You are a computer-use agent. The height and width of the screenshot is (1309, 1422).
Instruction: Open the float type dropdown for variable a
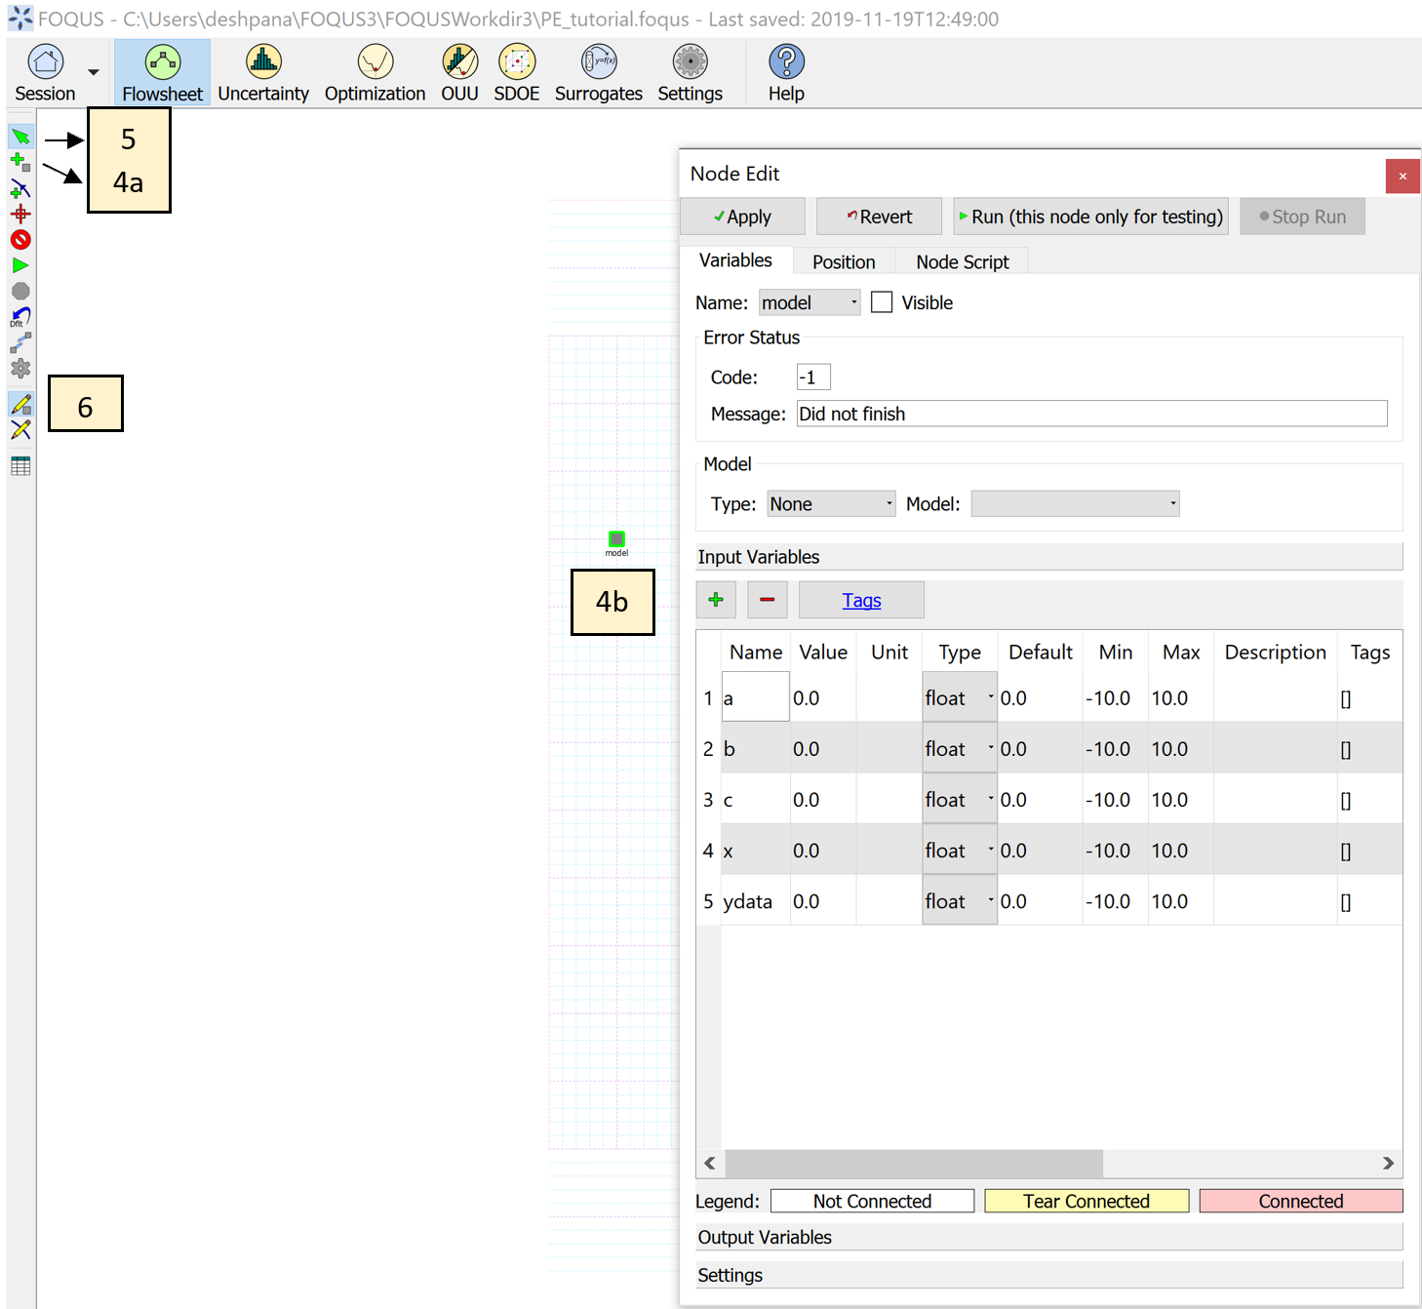(959, 696)
